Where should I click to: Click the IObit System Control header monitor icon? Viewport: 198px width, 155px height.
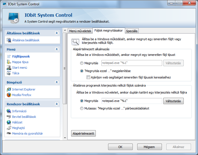click(14, 18)
